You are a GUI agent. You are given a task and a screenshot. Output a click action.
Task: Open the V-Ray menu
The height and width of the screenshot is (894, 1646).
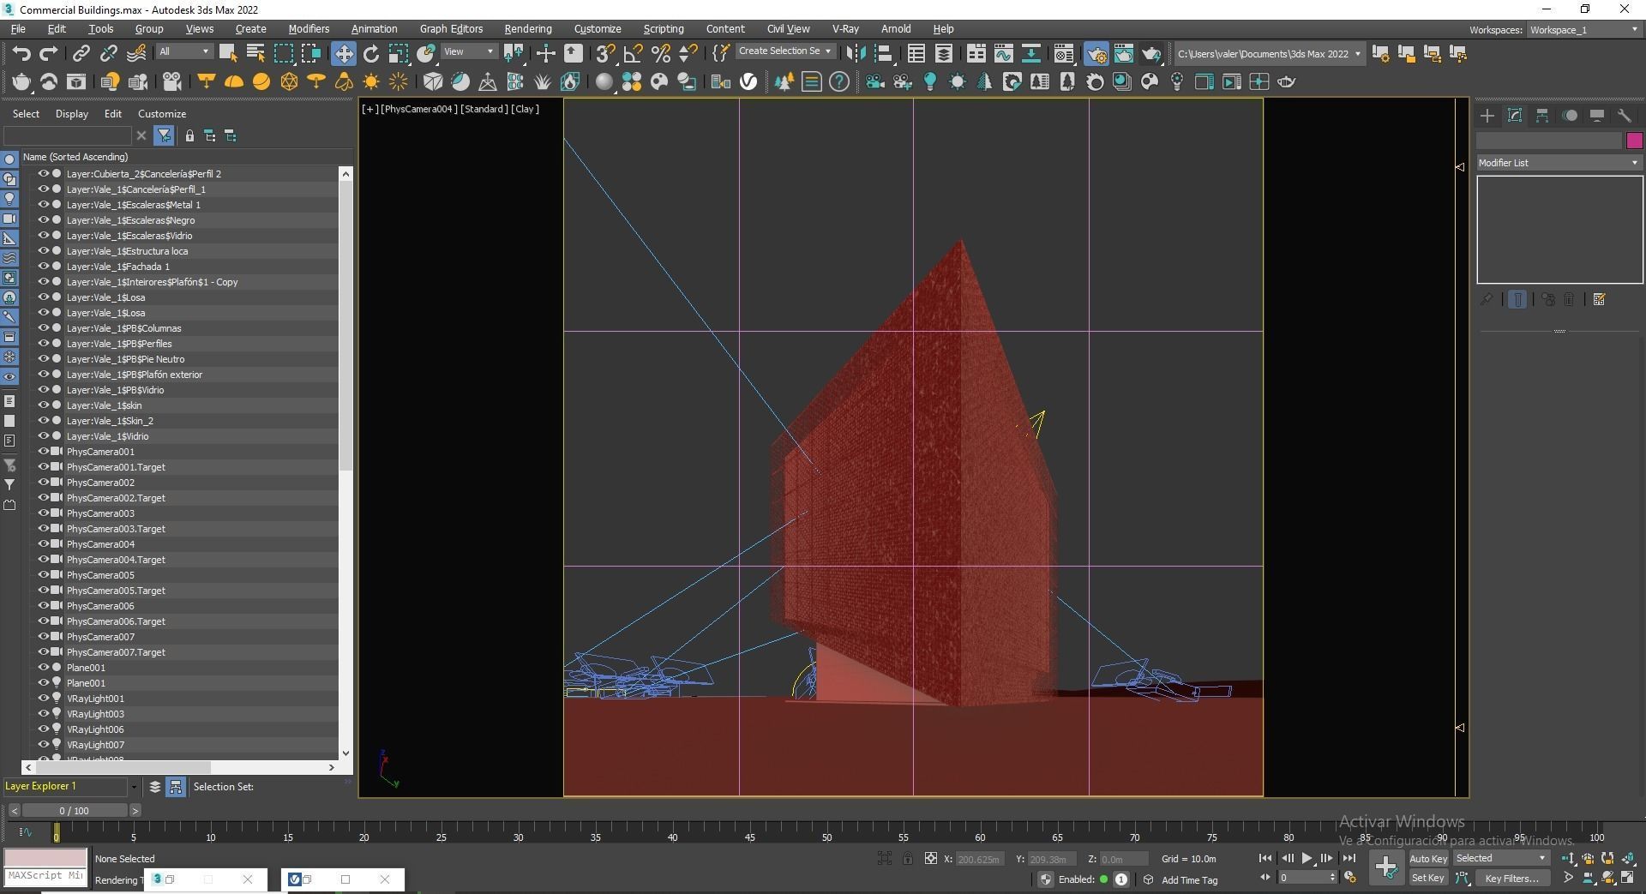click(x=845, y=28)
